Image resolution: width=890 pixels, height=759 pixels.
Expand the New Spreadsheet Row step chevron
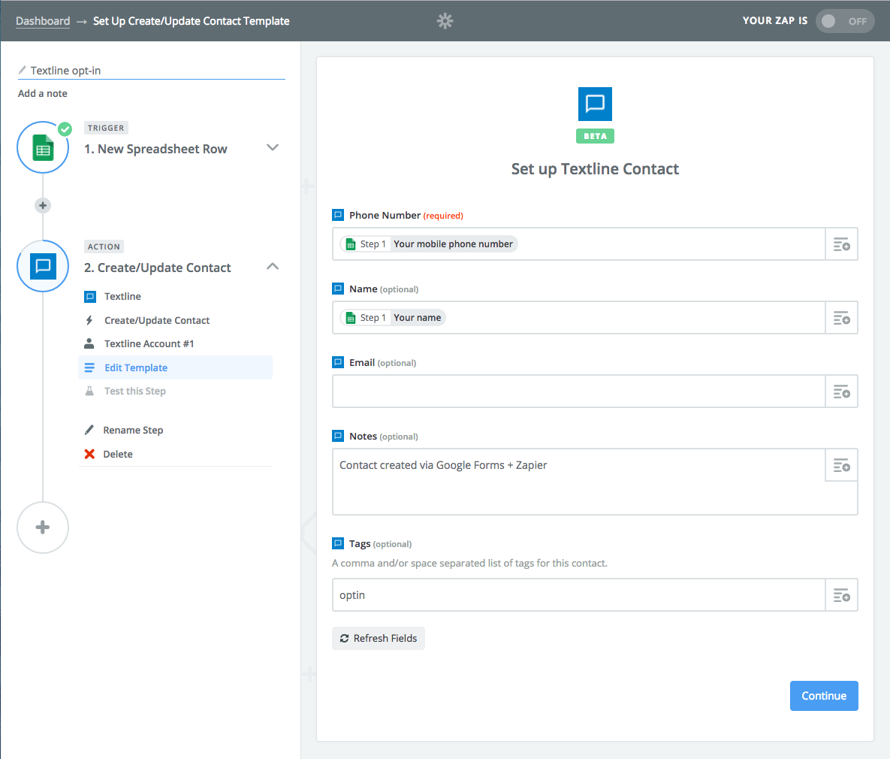tap(273, 148)
